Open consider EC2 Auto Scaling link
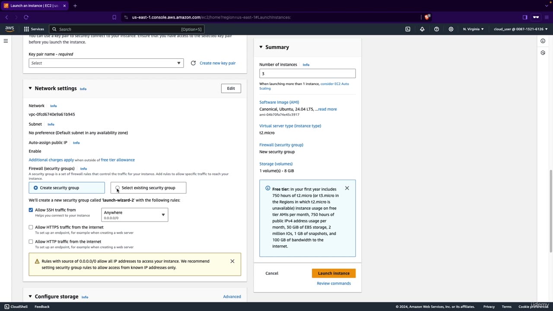The image size is (553, 311). [304, 86]
